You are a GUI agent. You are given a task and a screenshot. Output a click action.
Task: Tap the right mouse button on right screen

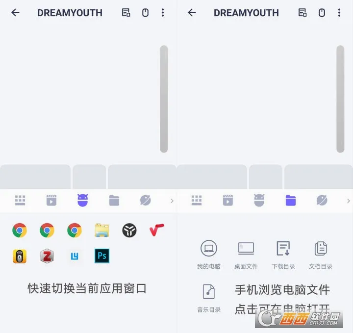tap(319, 177)
